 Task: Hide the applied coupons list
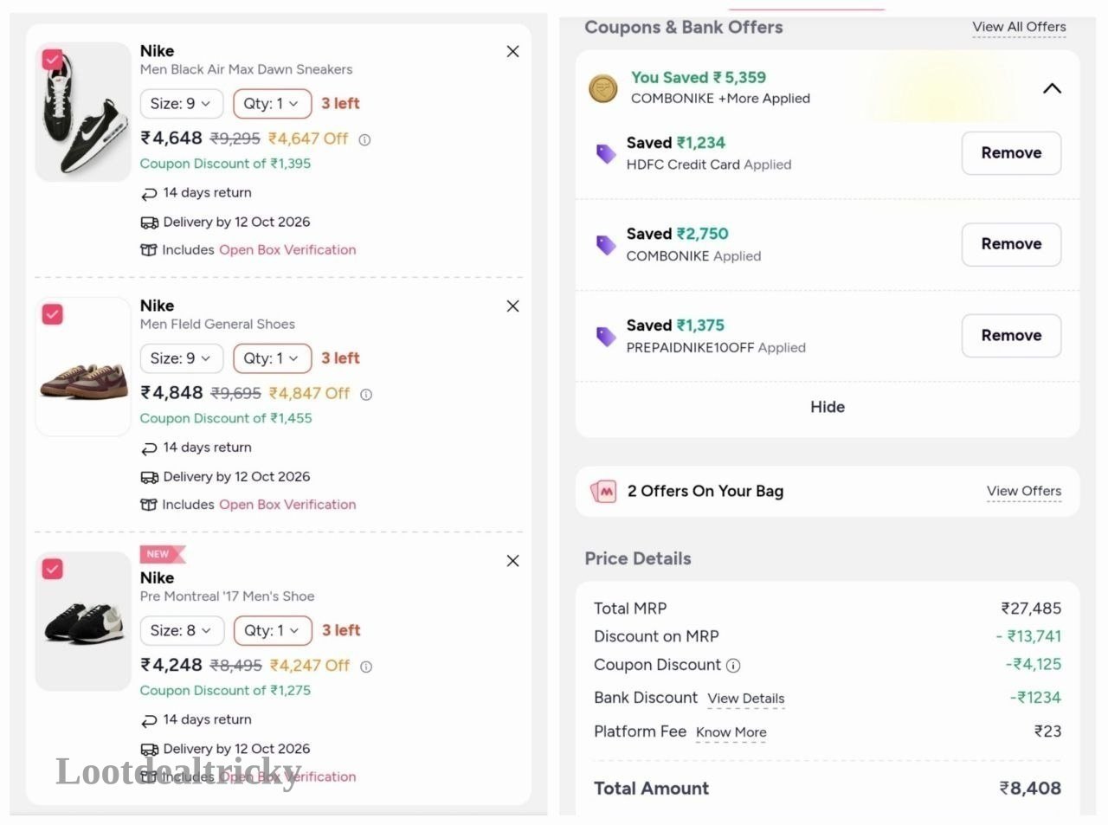click(828, 407)
